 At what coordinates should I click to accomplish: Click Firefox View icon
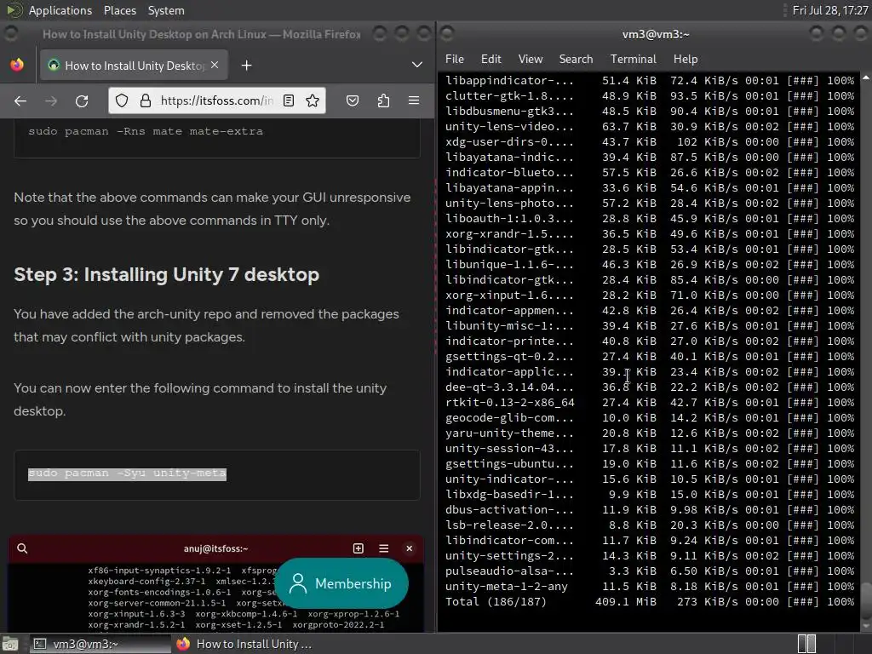(x=17, y=65)
